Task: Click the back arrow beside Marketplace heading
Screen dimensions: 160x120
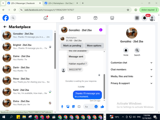Action: pyautogui.click(x=5, y=27)
